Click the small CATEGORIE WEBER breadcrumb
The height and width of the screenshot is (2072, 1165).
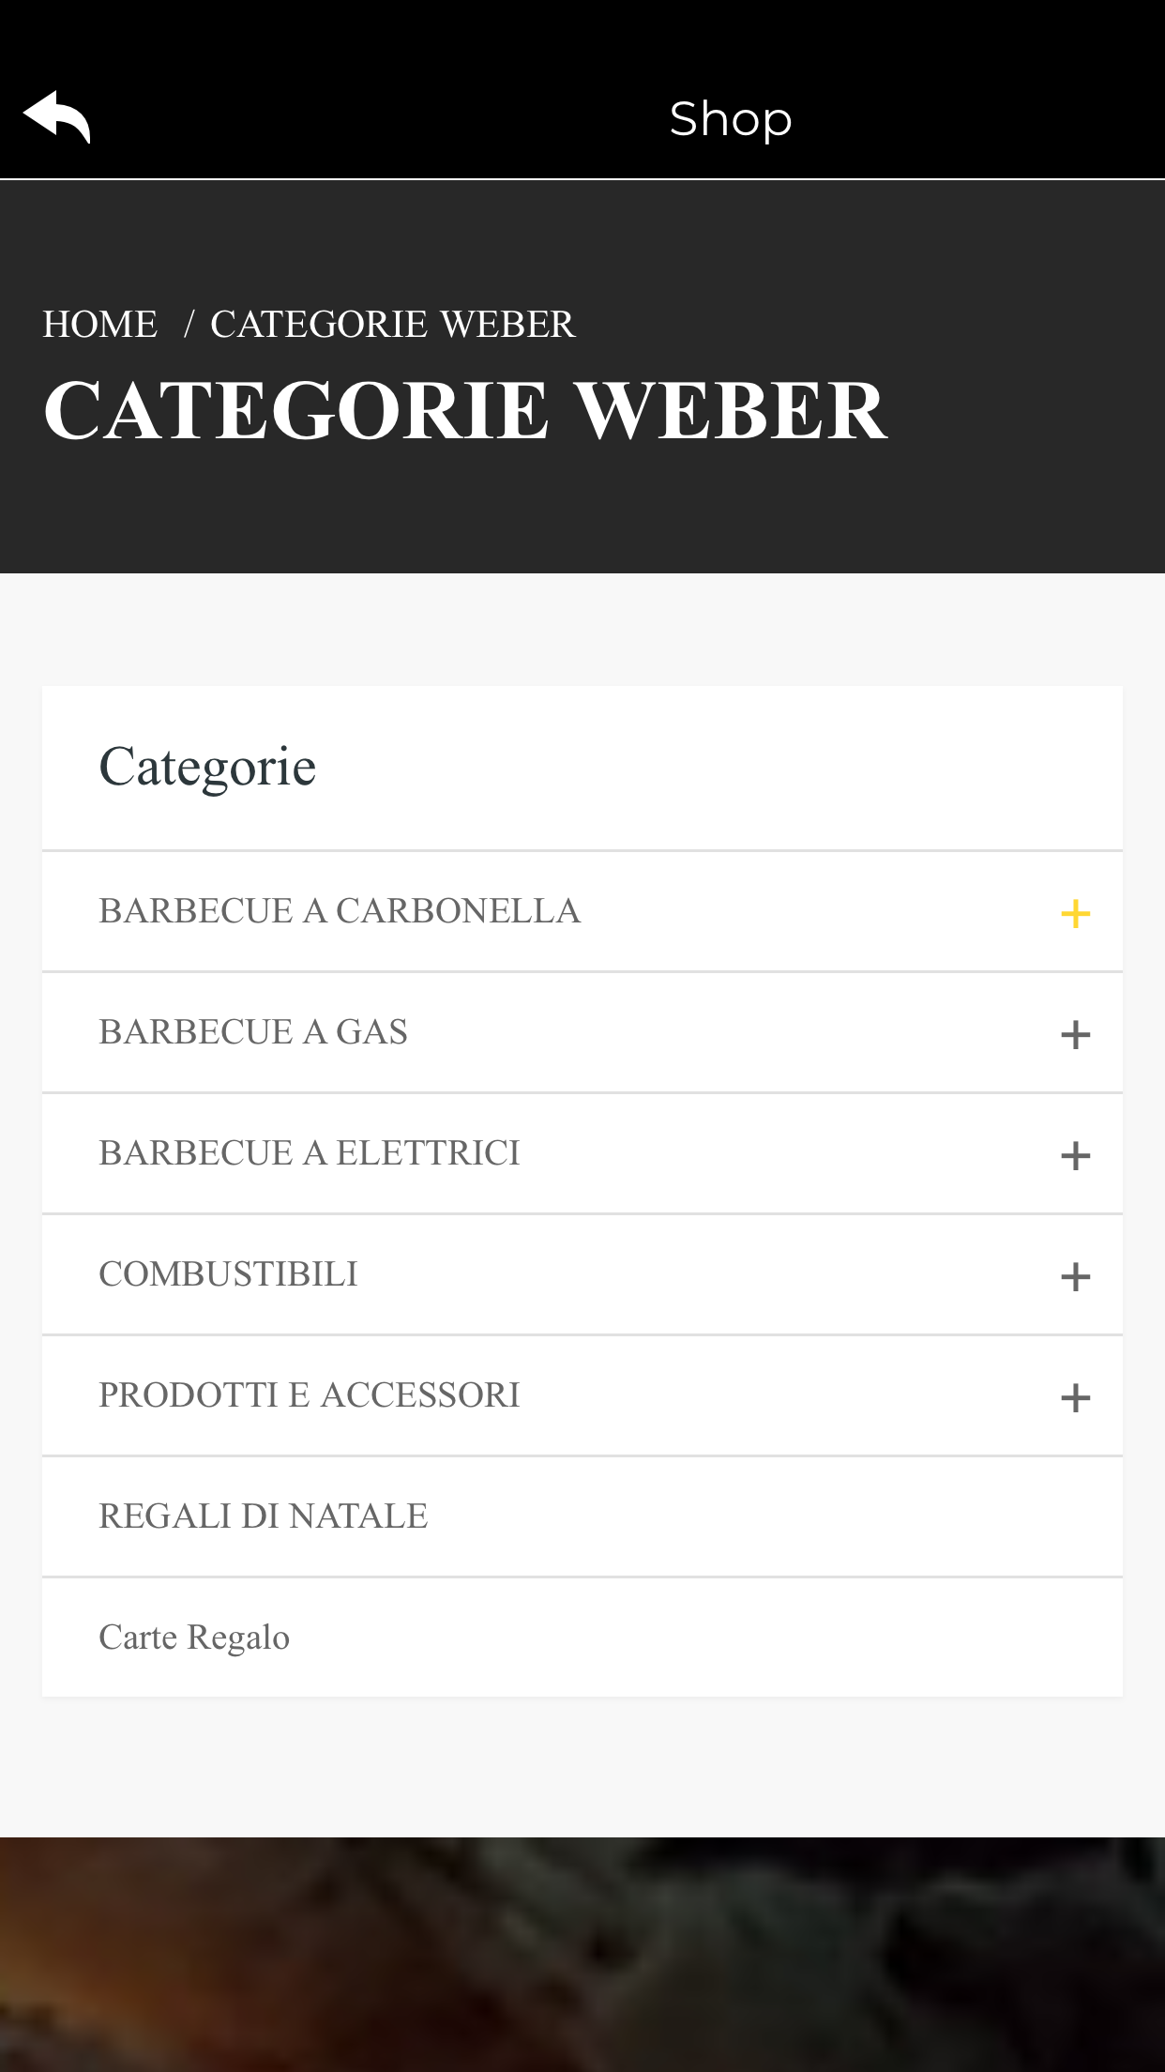tap(392, 325)
